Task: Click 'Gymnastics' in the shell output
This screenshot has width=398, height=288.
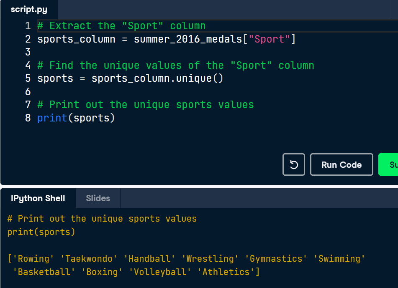Action: tap(276, 259)
